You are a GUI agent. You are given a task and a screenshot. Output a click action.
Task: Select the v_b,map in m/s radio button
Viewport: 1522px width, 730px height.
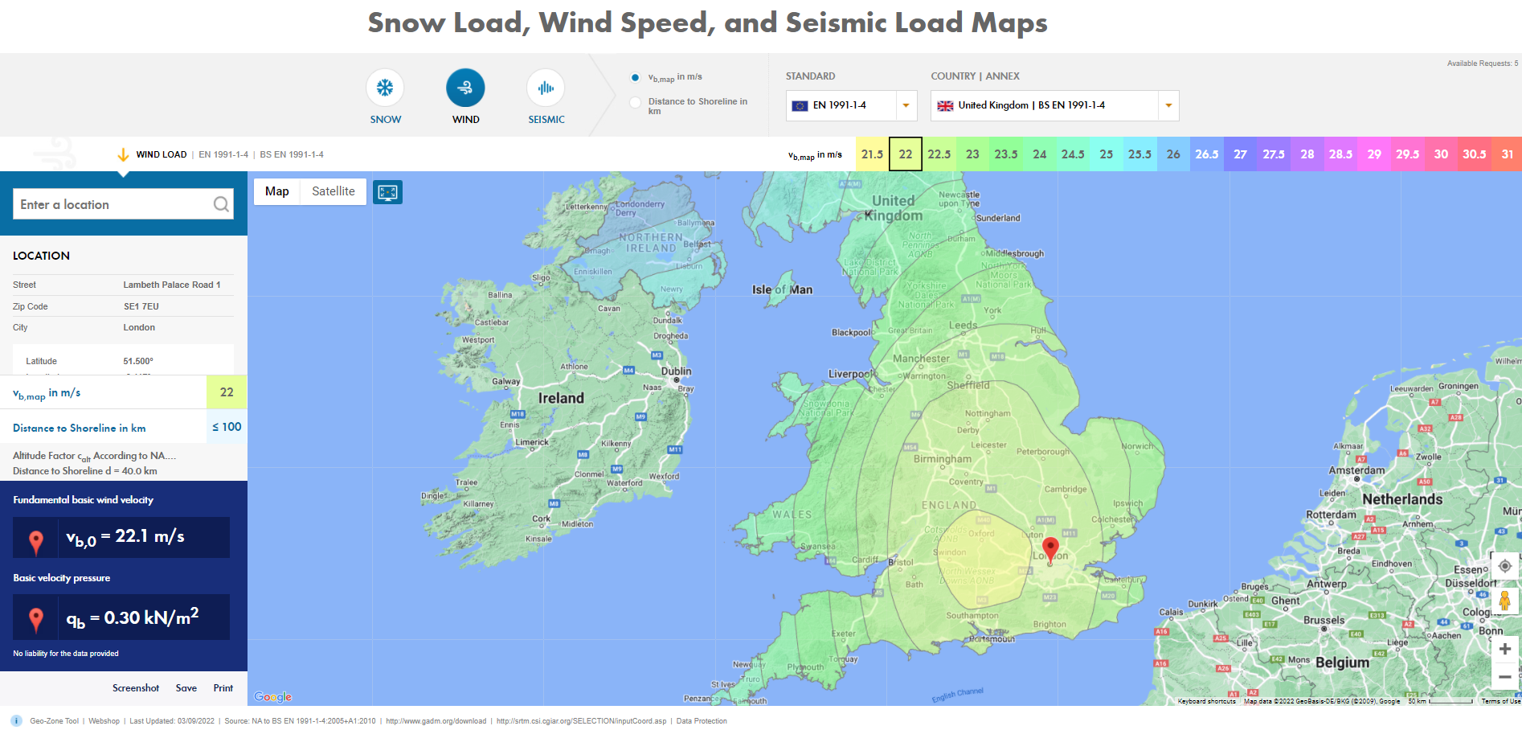636,76
